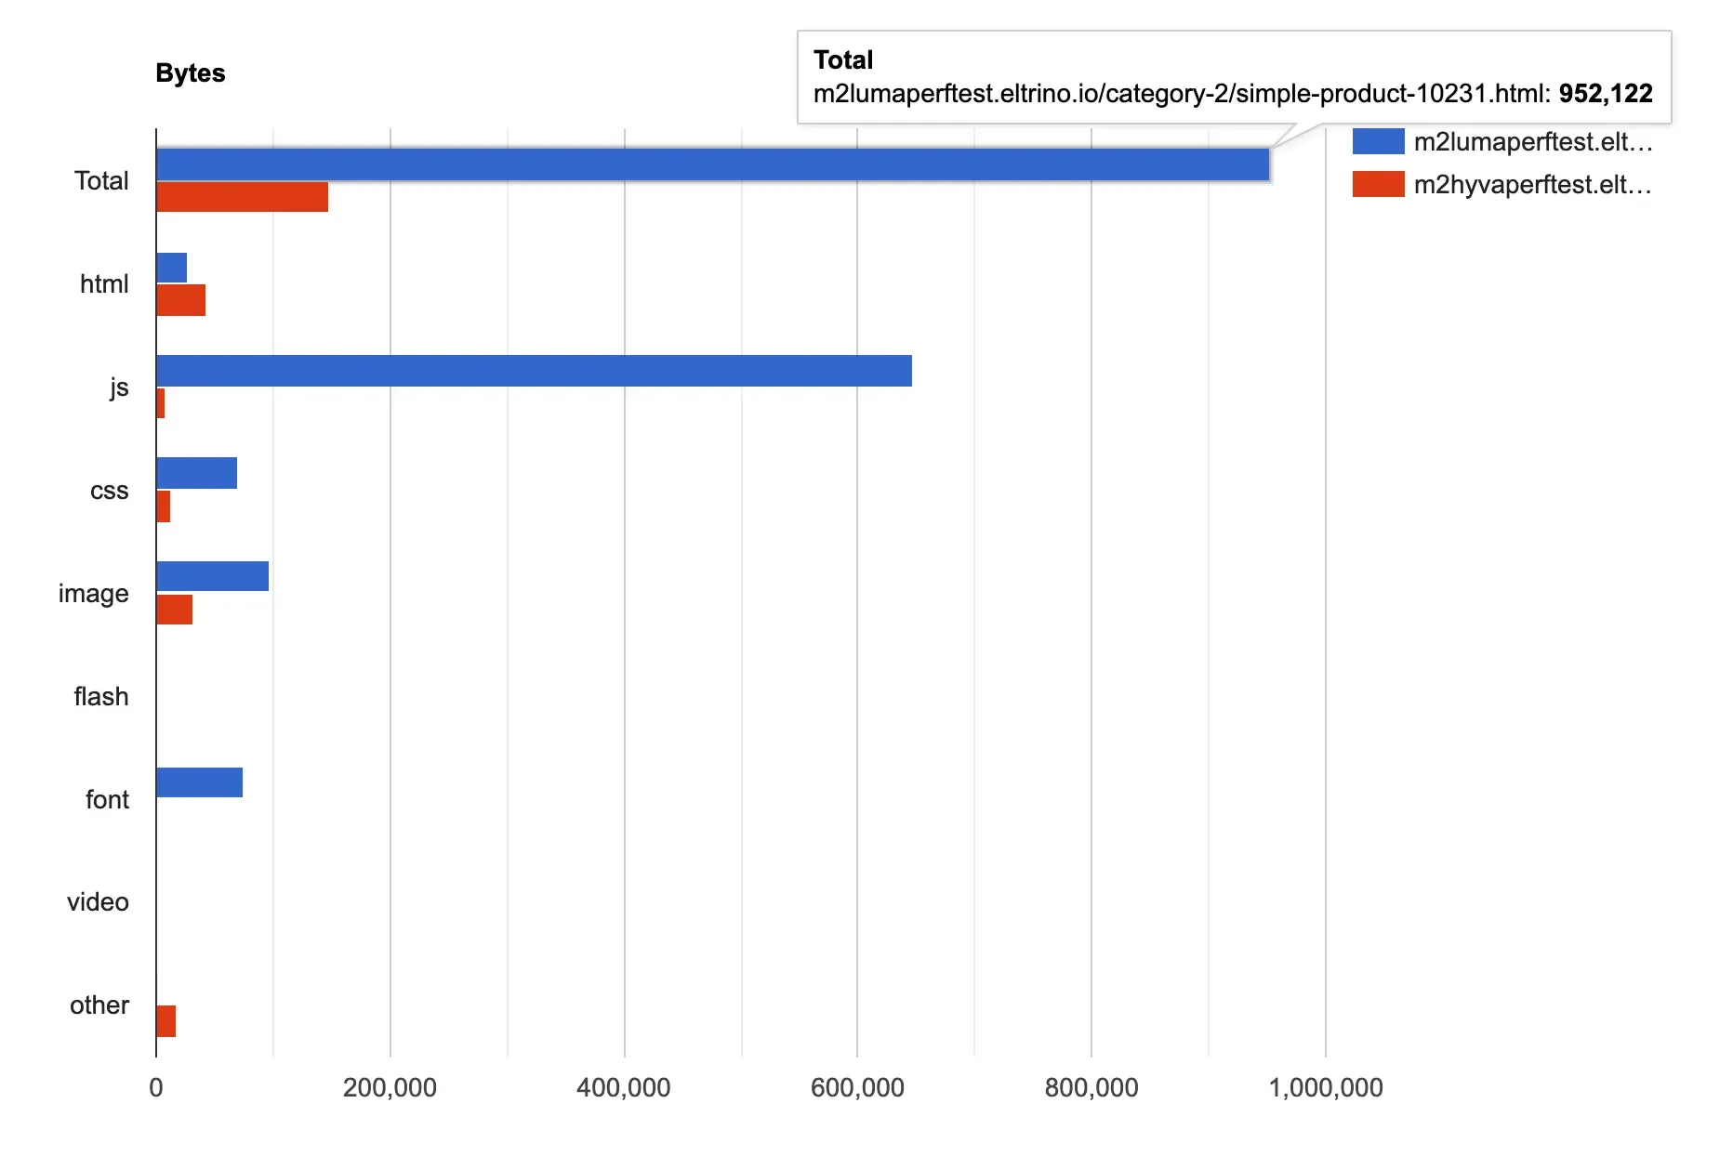Image resolution: width=1733 pixels, height=1156 pixels.
Task: Click the blue font bar
Action: click(x=200, y=782)
